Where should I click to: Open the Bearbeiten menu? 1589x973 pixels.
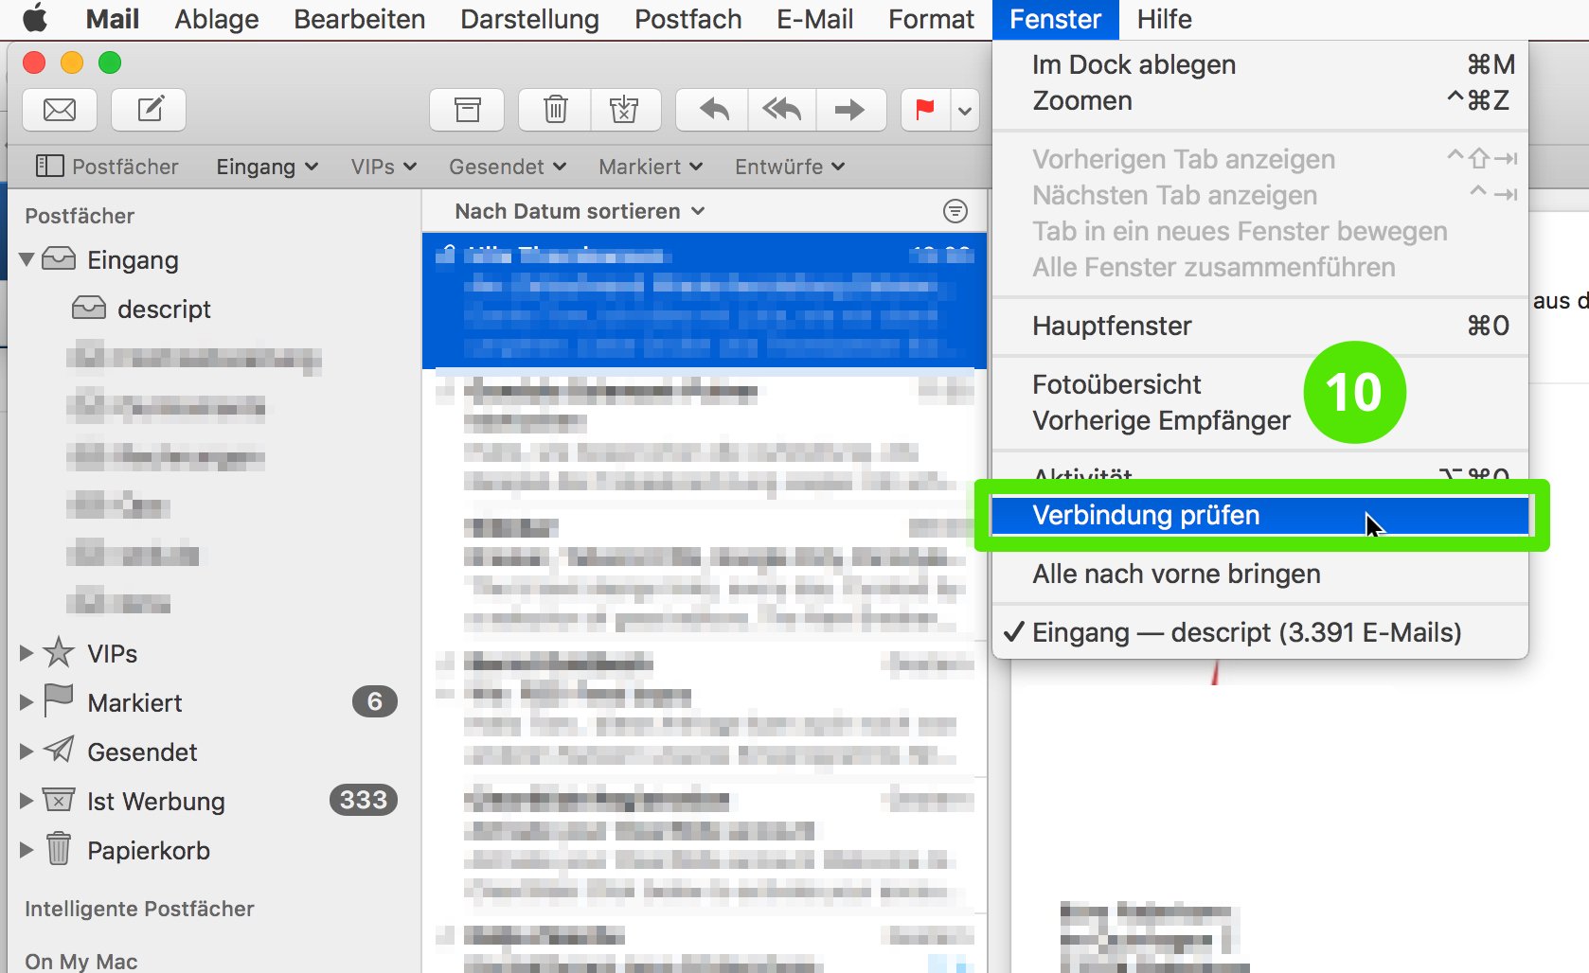(x=360, y=19)
